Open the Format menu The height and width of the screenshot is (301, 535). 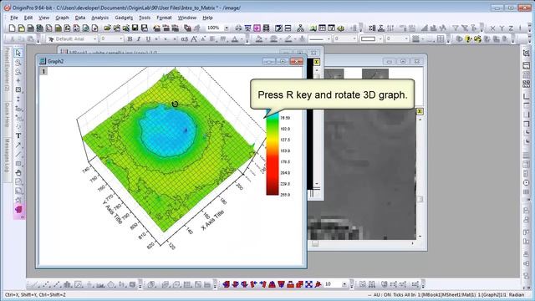tap(164, 18)
